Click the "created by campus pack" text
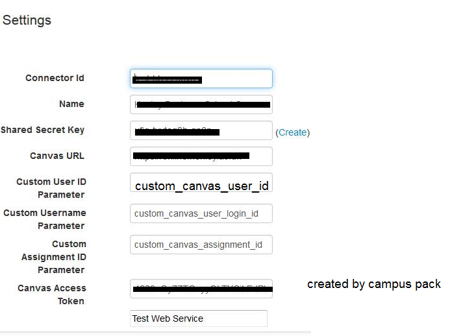Screen dimensions: 452x336 pos(373,284)
